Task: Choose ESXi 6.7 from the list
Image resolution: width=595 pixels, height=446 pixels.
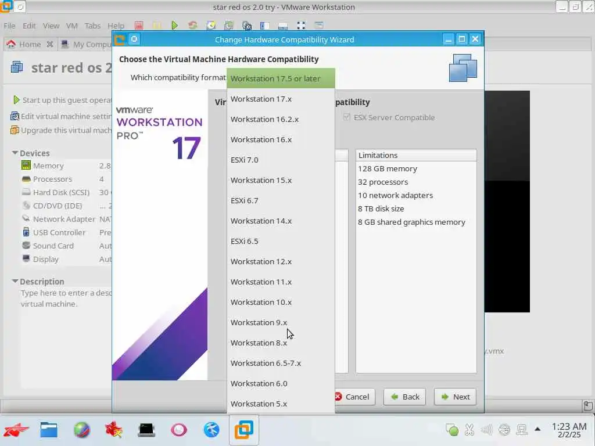Action: (x=281, y=200)
